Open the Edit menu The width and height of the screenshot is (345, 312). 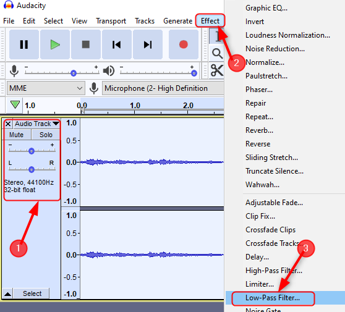pos(29,21)
